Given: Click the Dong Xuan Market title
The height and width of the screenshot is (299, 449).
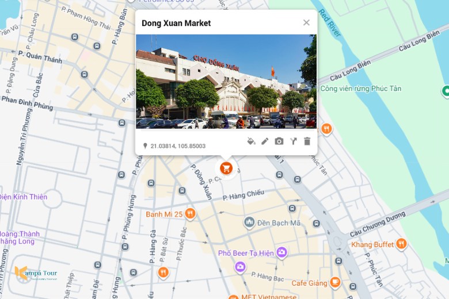Looking at the screenshot, I should tap(176, 24).
